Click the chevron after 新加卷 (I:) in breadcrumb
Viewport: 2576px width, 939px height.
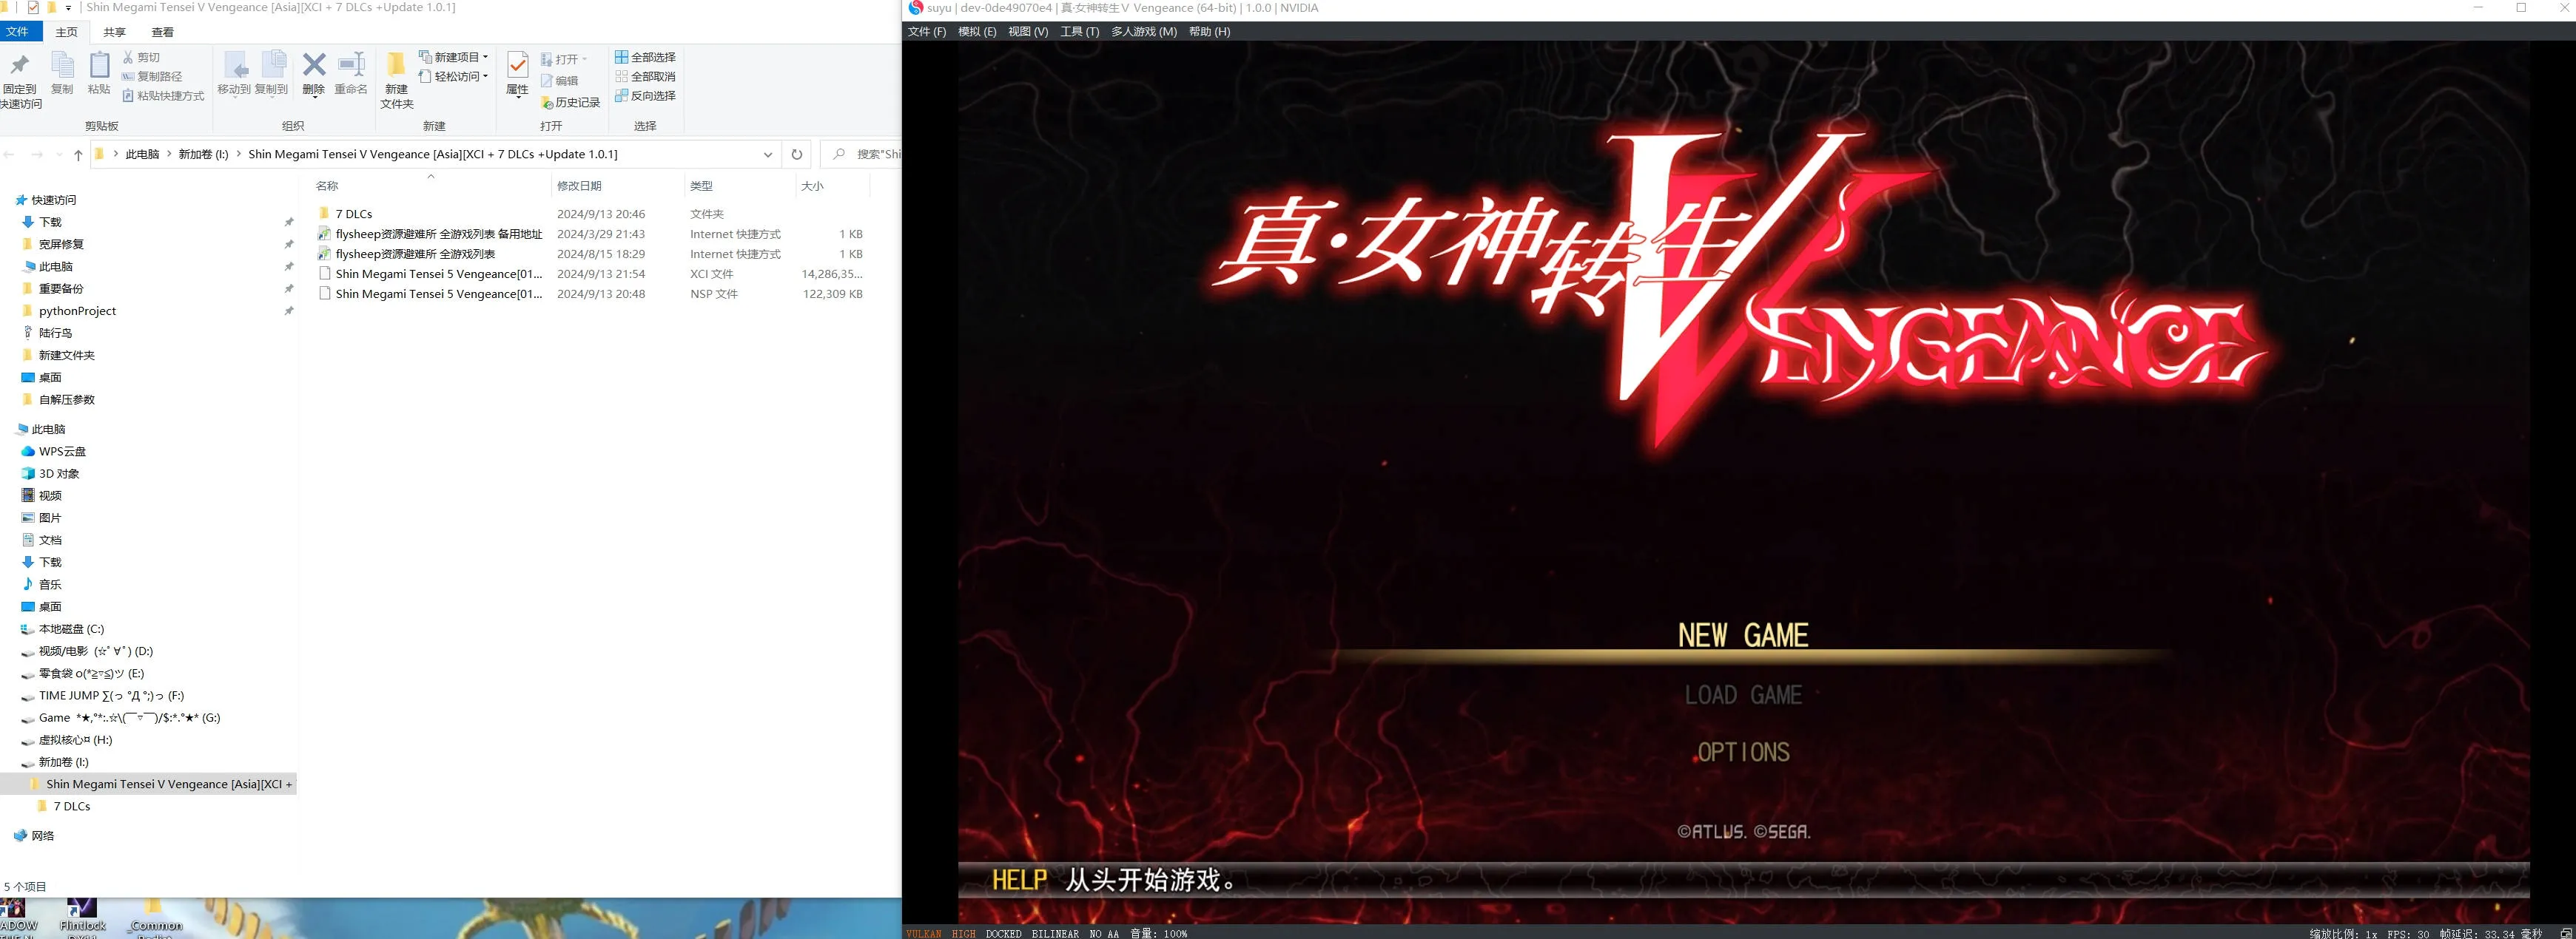pyautogui.click(x=238, y=154)
